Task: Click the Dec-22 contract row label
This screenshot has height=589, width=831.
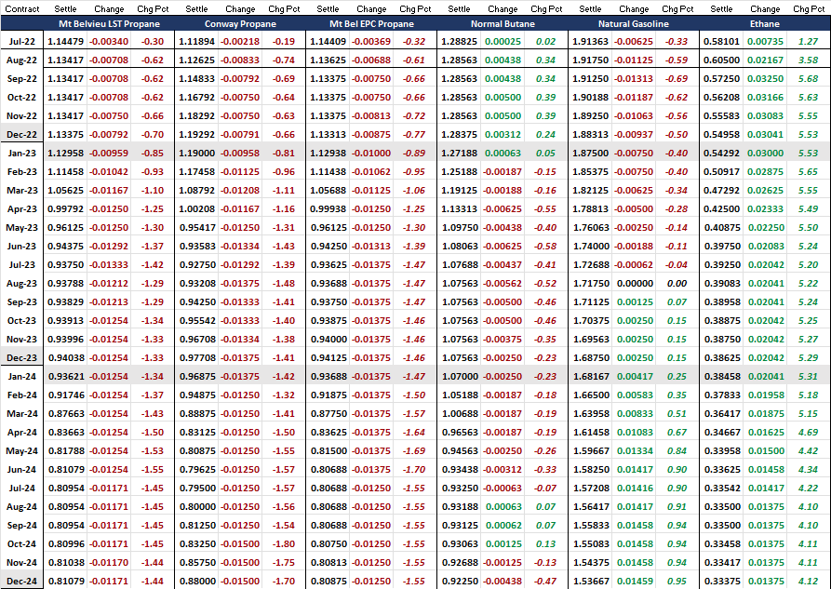Action: [22, 135]
